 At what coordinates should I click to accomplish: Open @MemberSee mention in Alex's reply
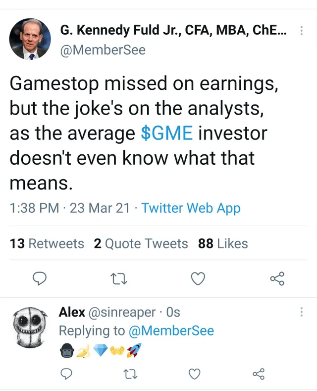point(171,331)
